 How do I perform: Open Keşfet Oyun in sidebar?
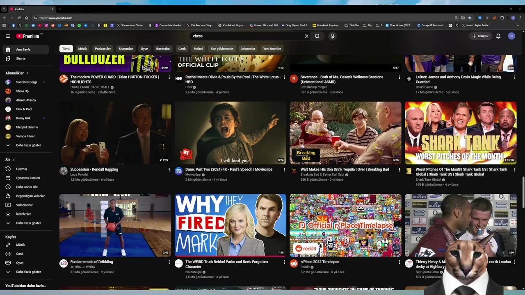[26, 263]
